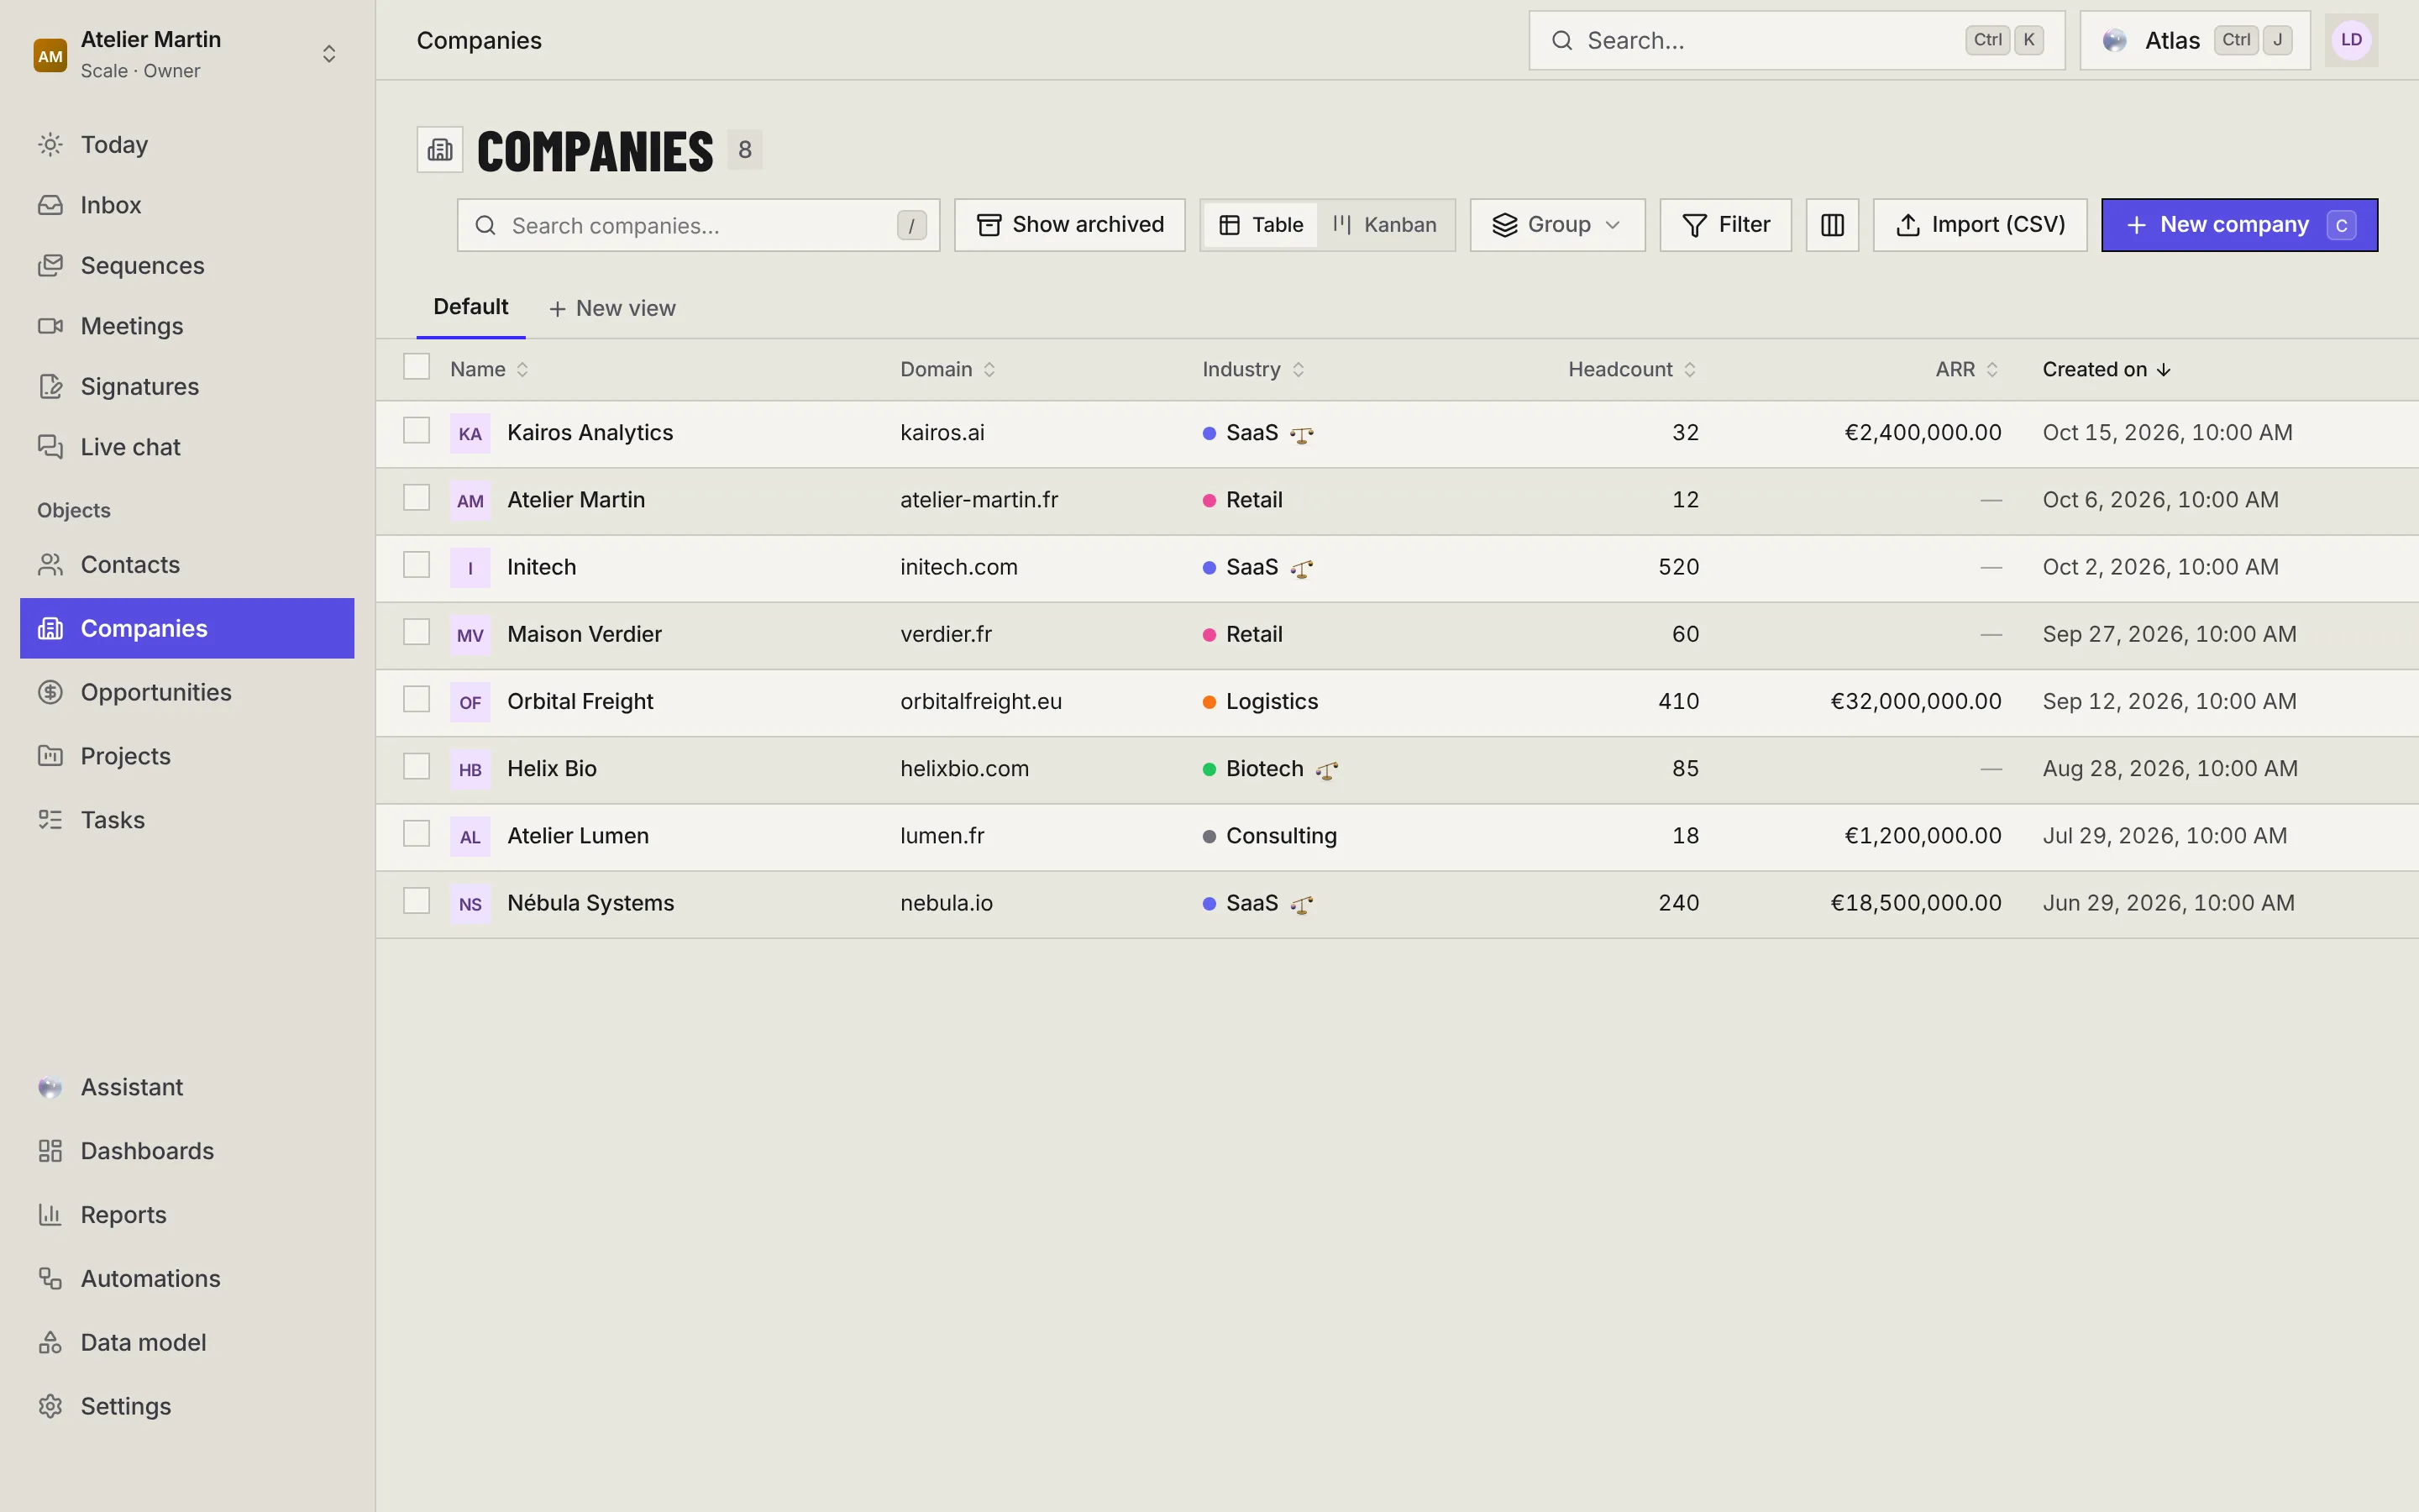Tick the Orbital Freight row checkbox

(416, 699)
